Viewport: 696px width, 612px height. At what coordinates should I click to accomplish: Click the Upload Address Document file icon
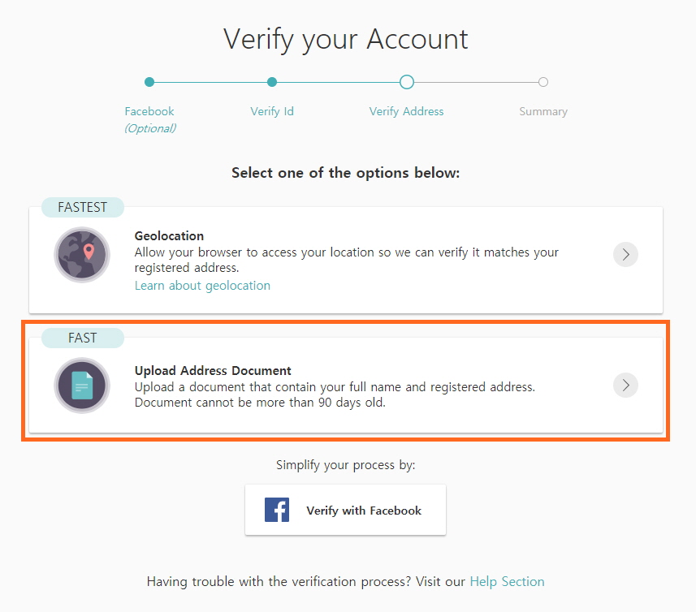pos(82,385)
